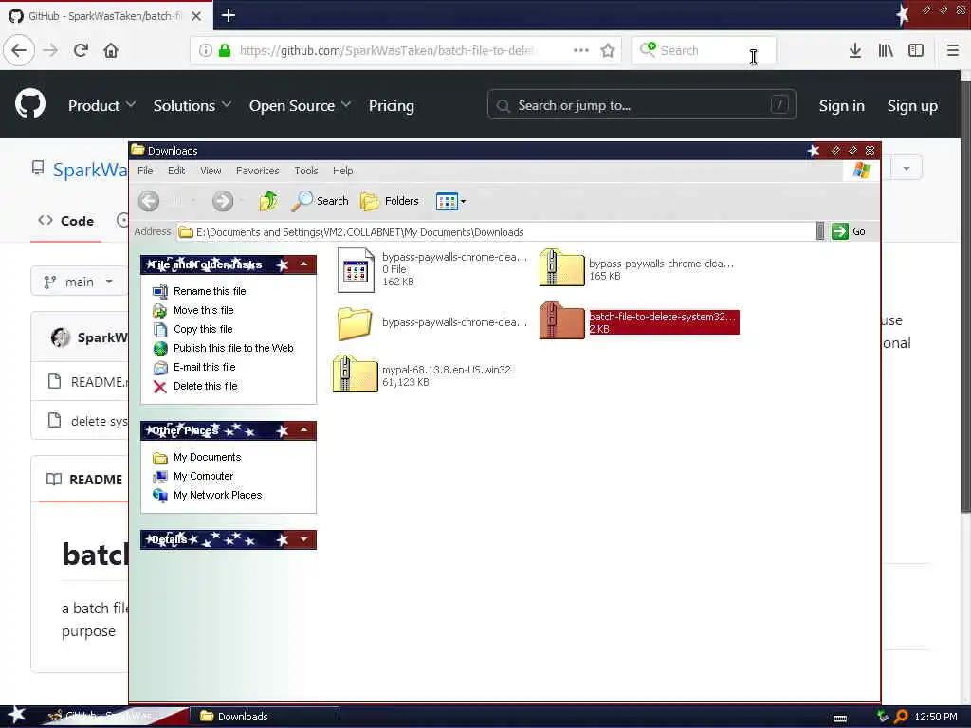Open Firefox downloads arrow icon
Viewport: 971px width, 728px height.
coord(854,50)
